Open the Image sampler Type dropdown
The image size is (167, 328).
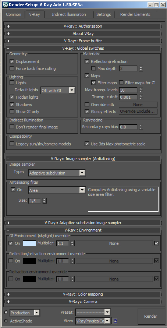point(57,173)
